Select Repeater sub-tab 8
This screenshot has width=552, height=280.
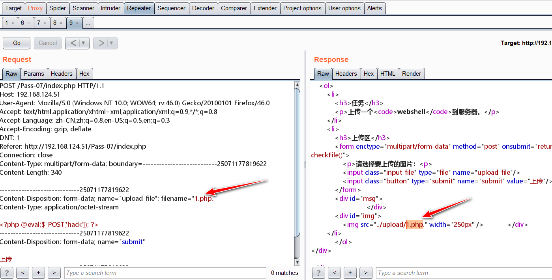55,23
